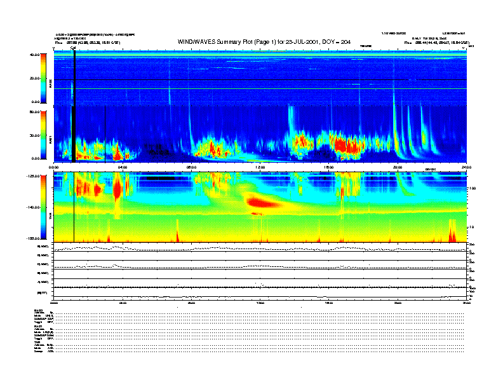Click the topmost line plot panel below TNR spectrogram
503x389 pixels.
pos(260,247)
